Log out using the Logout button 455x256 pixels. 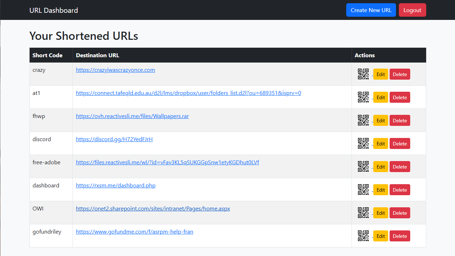pos(412,10)
